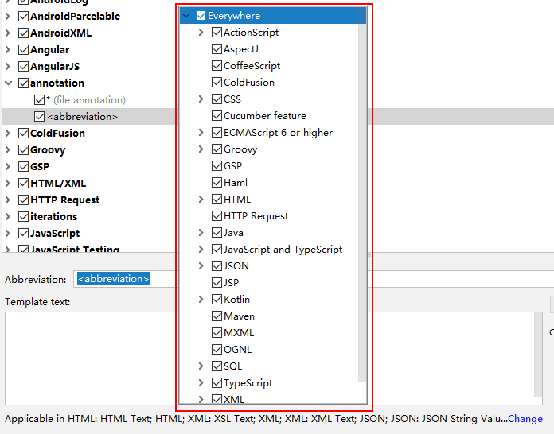
Task: Click the context popup vertical scrollbar
Action: (362, 195)
